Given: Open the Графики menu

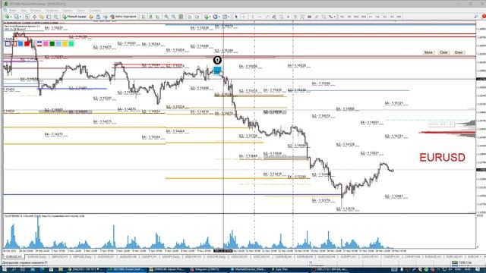Looking at the screenshot, I should [x=52, y=10].
